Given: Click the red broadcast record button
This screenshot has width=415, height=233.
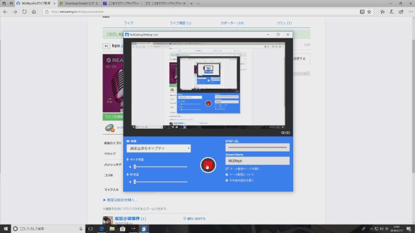Looking at the screenshot, I should coord(207,165).
